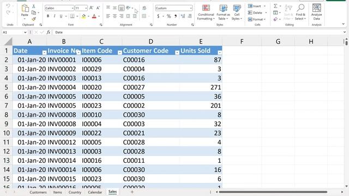Click the Increase Indent icon
The width and height of the screenshot is (349, 196).
135,16
